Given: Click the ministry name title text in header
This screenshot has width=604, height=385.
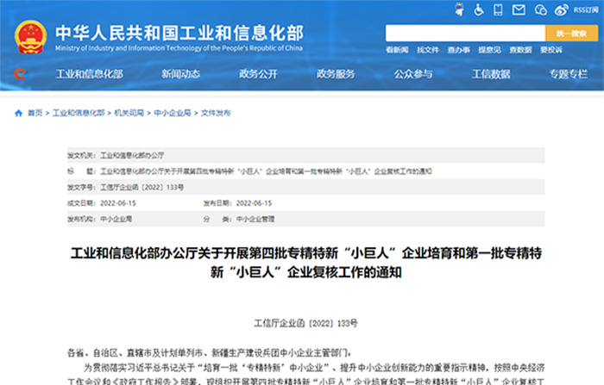Looking at the screenshot, I should (179, 33).
